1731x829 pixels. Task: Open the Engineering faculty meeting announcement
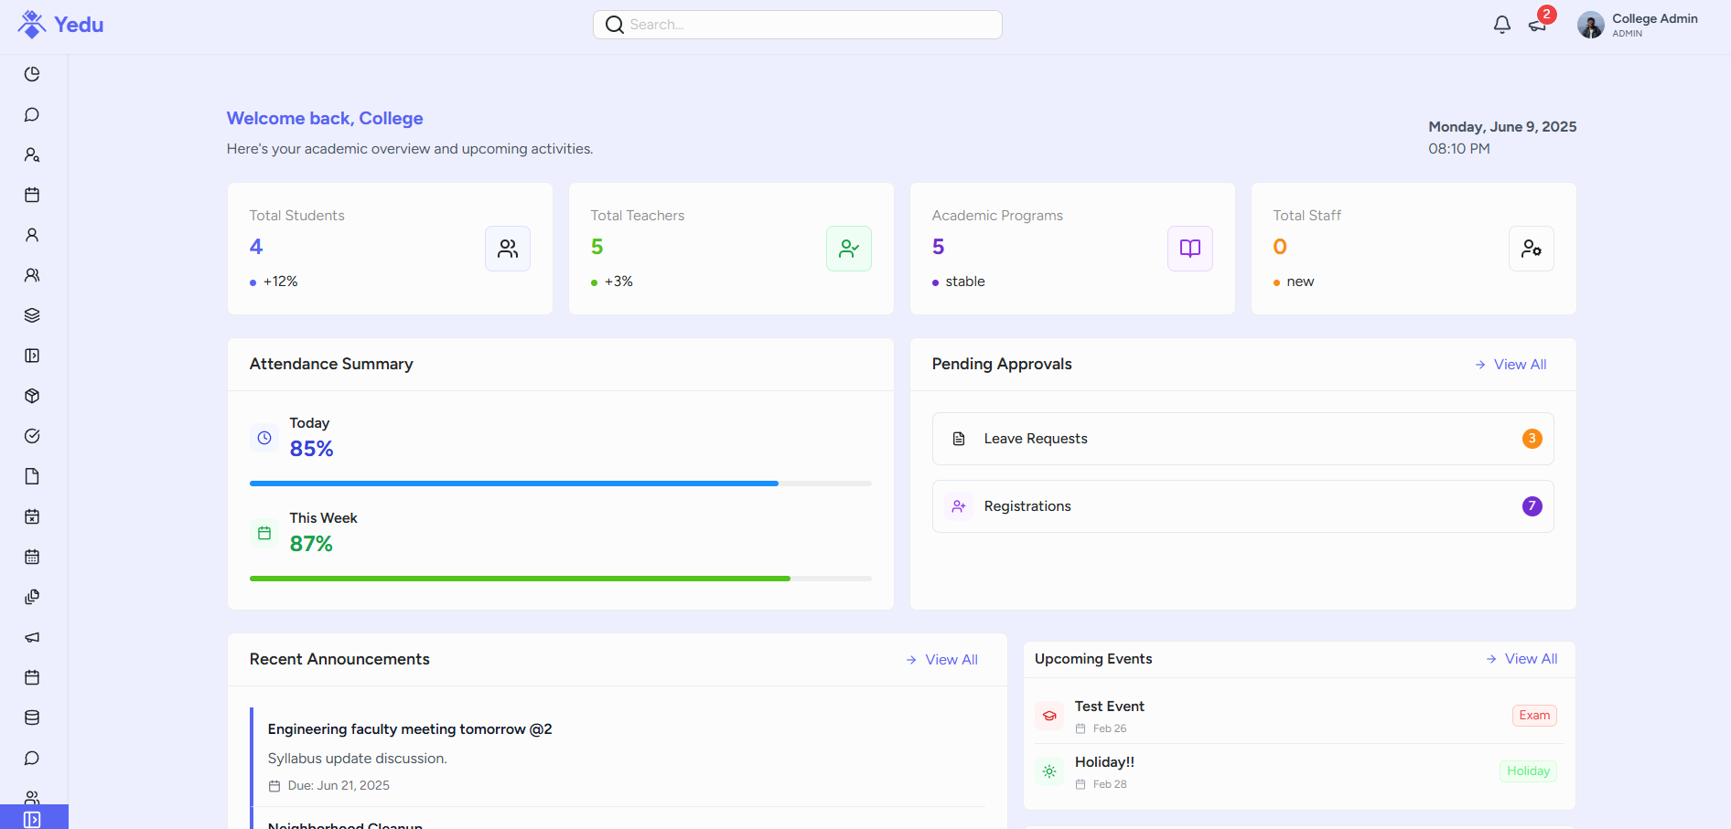coord(410,729)
